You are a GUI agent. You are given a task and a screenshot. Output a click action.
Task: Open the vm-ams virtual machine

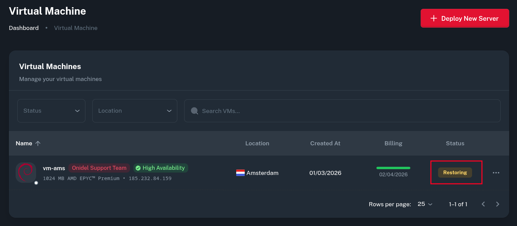pos(54,168)
